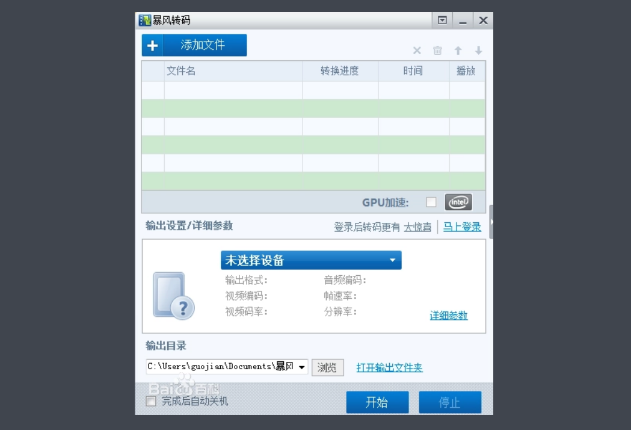Expand the side panel handle on right edge
This screenshot has width=631, height=430.
coord(491,222)
